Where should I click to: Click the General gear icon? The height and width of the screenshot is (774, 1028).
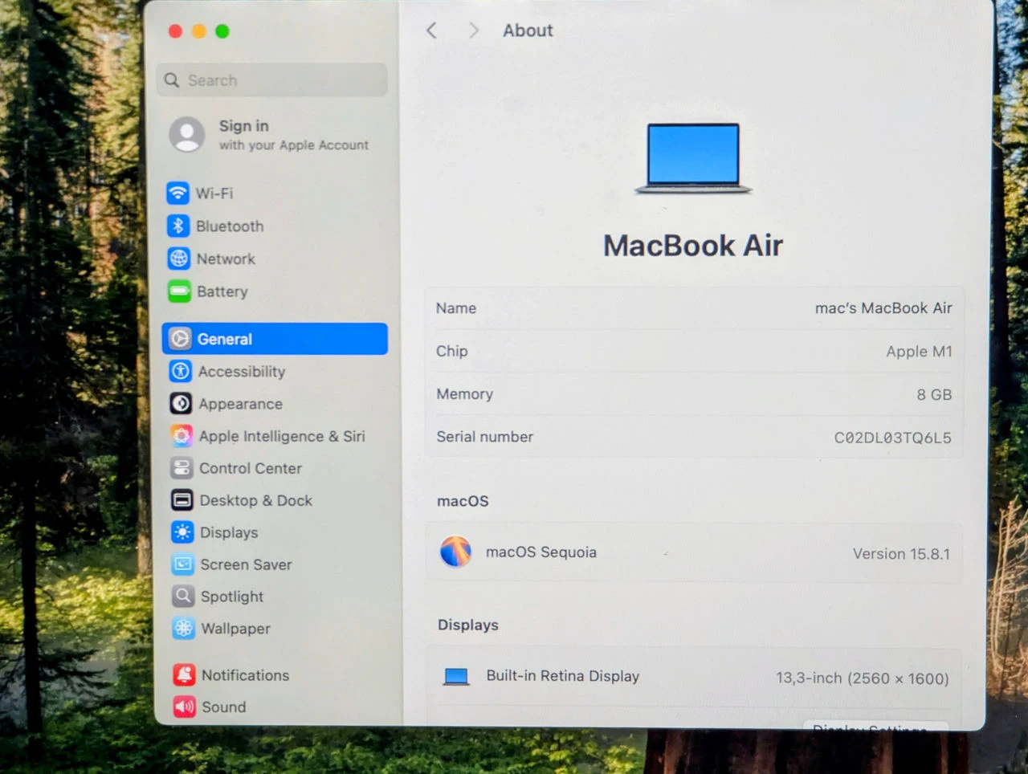[181, 339]
